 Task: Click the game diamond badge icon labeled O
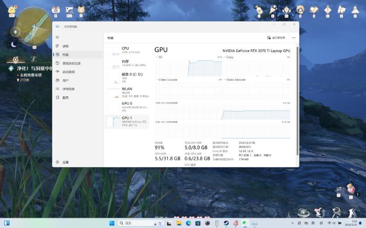(286, 10)
